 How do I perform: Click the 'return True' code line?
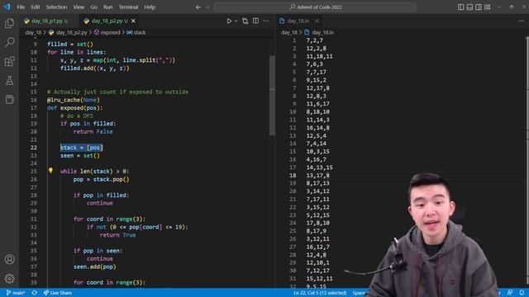[x=117, y=234]
